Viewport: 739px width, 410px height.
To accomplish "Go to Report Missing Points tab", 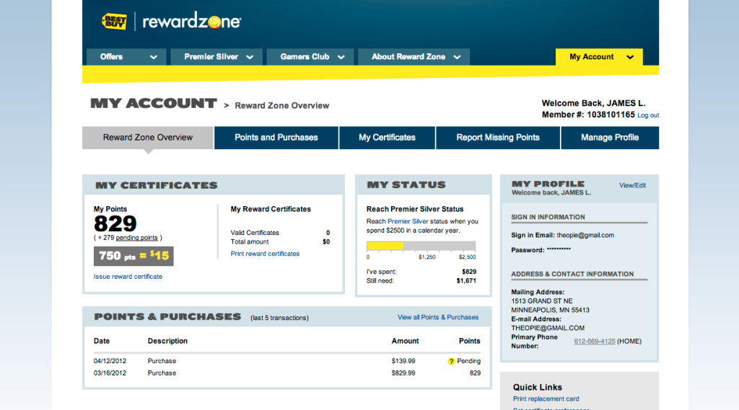I will click(498, 138).
